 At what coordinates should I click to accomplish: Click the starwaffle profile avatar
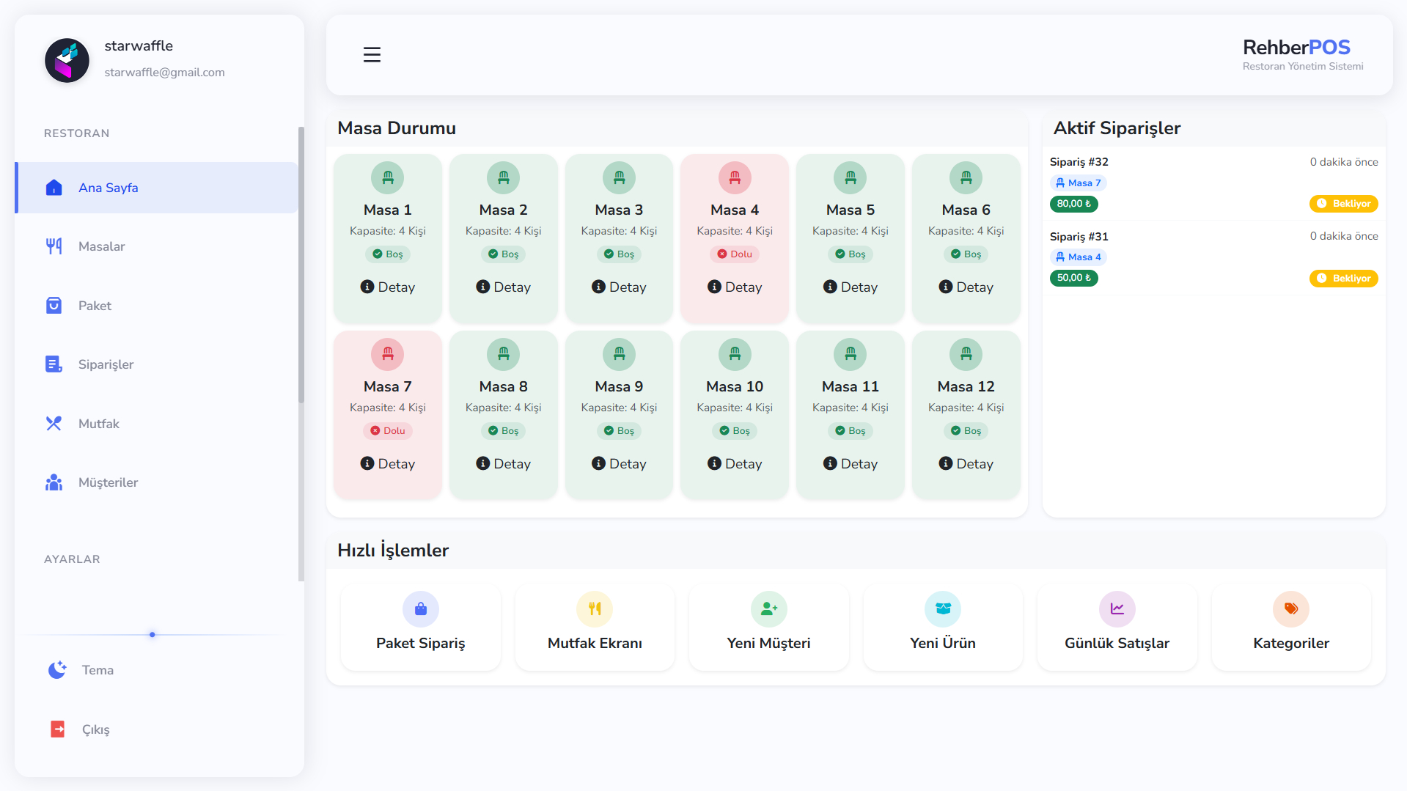tap(67, 60)
